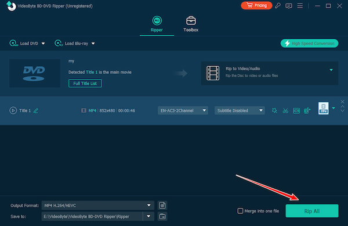348x226 pixels.
Task: Open the feedback message icon
Action: 288,6
